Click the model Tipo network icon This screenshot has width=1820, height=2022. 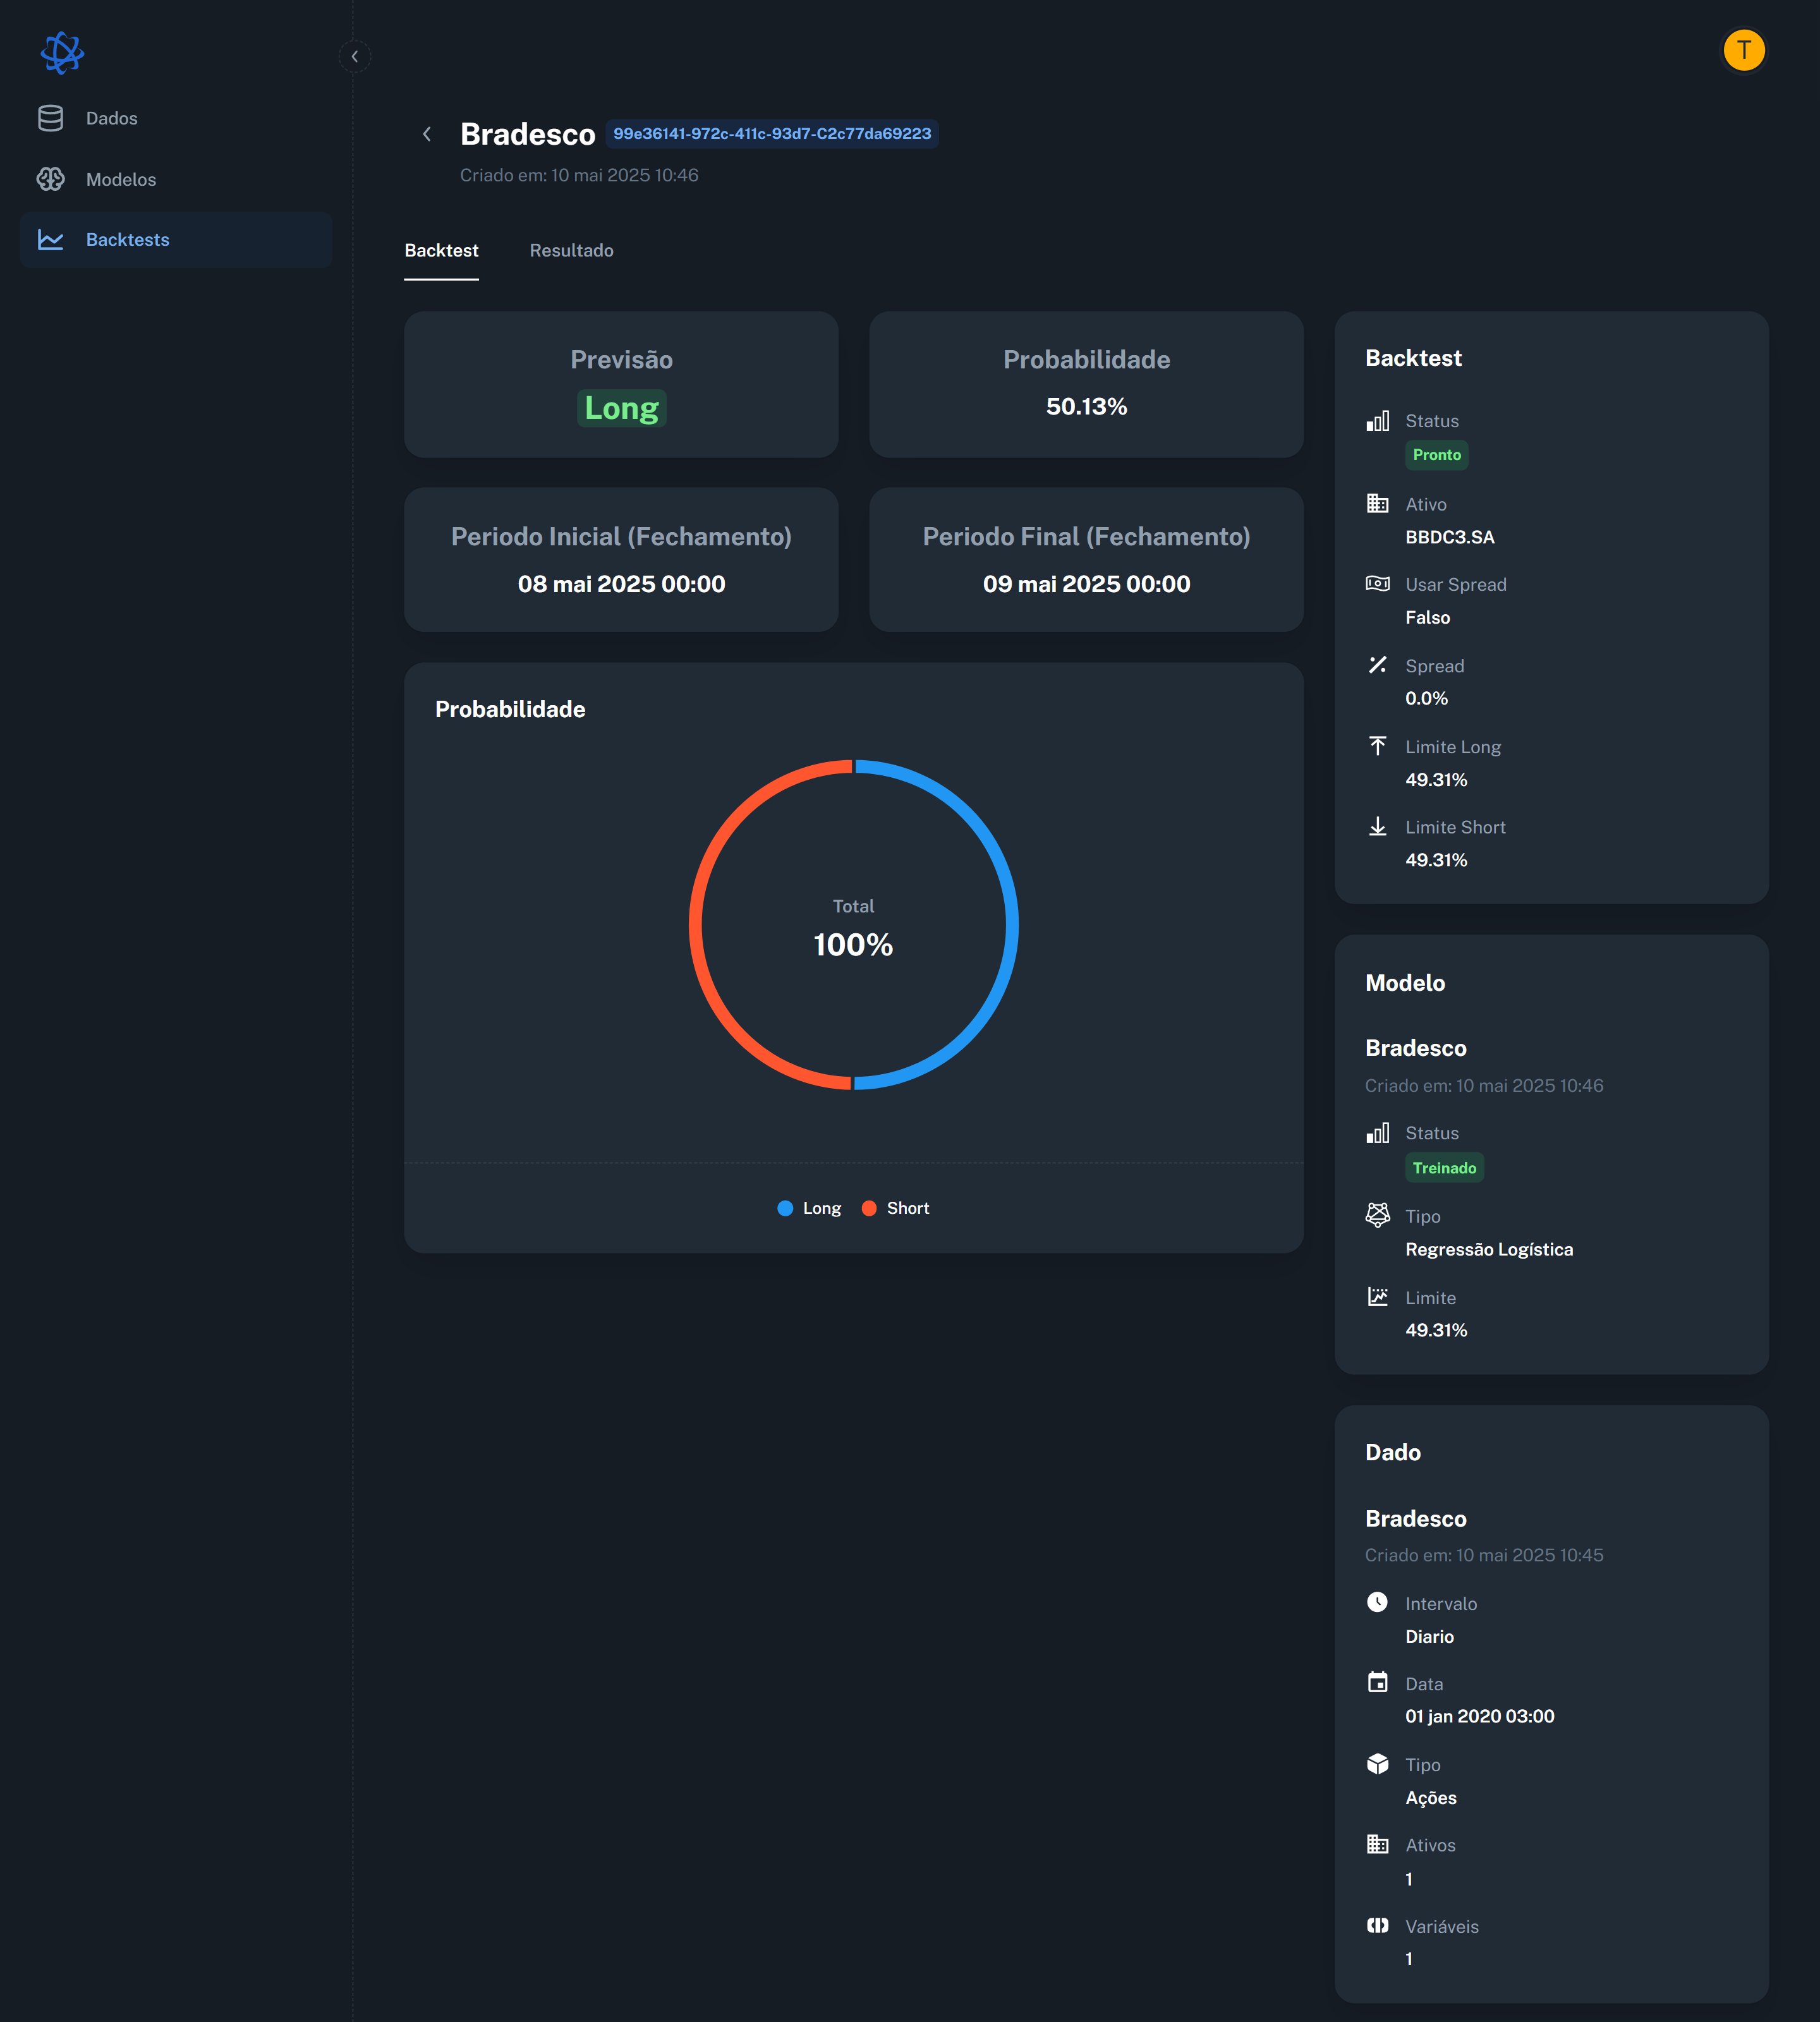tap(1377, 1215)
